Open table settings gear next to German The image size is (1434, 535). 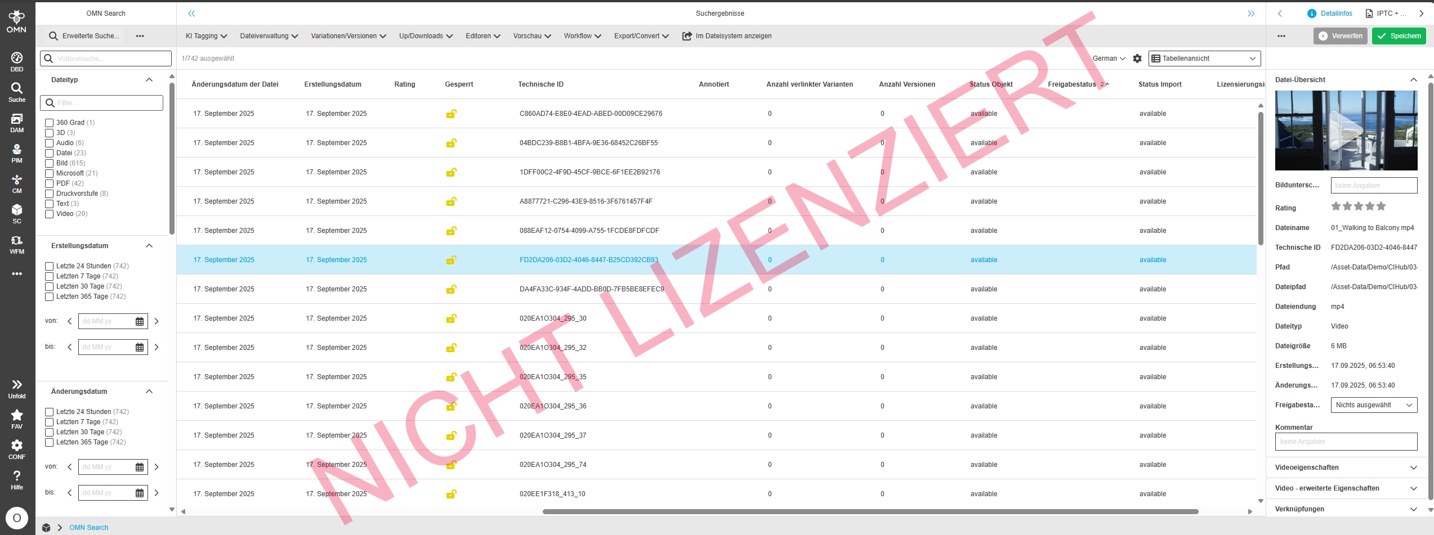[x=1137, y=59]
